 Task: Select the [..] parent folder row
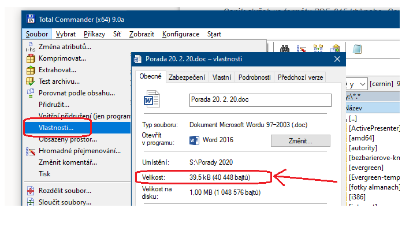353,118
